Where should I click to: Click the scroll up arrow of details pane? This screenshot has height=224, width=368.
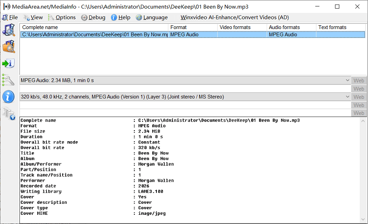363,121
